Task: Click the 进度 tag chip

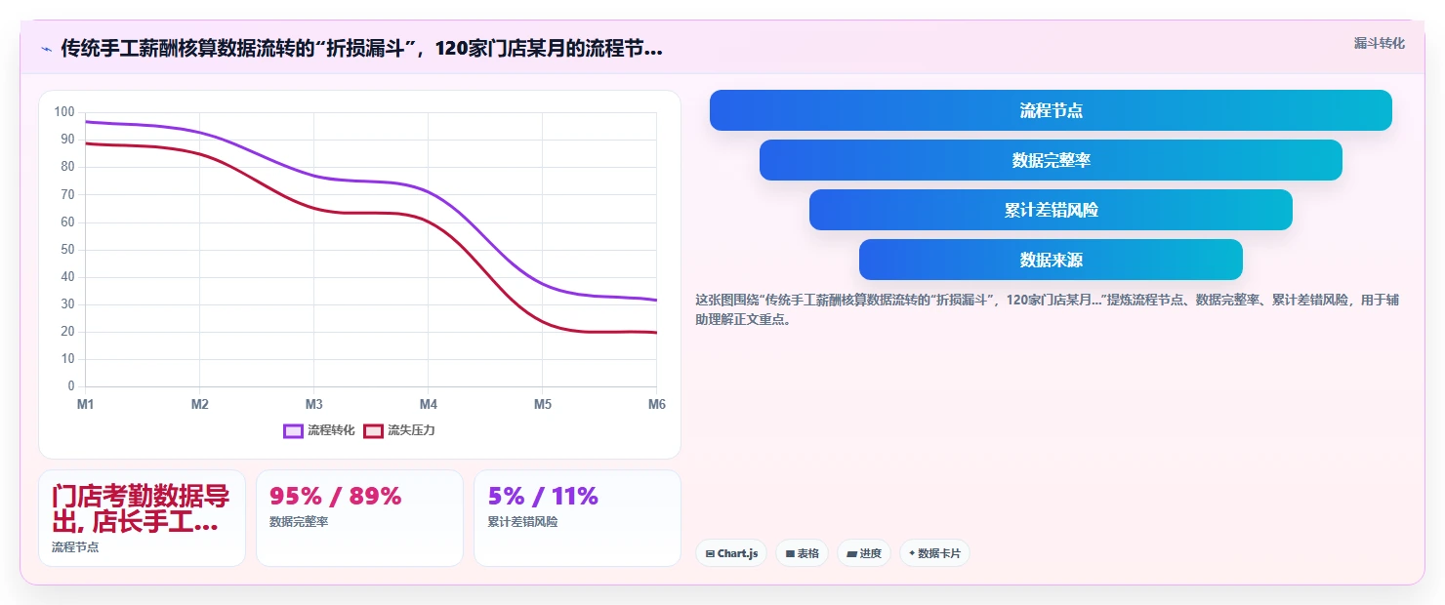Action: tap(864, 553)
